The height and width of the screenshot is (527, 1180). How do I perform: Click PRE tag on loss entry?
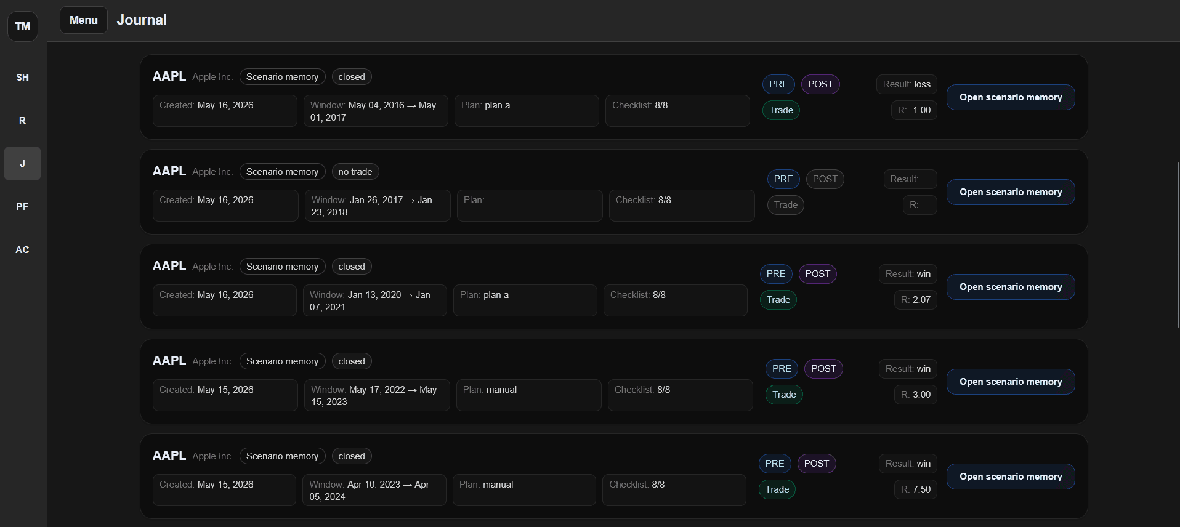point(778,84)
